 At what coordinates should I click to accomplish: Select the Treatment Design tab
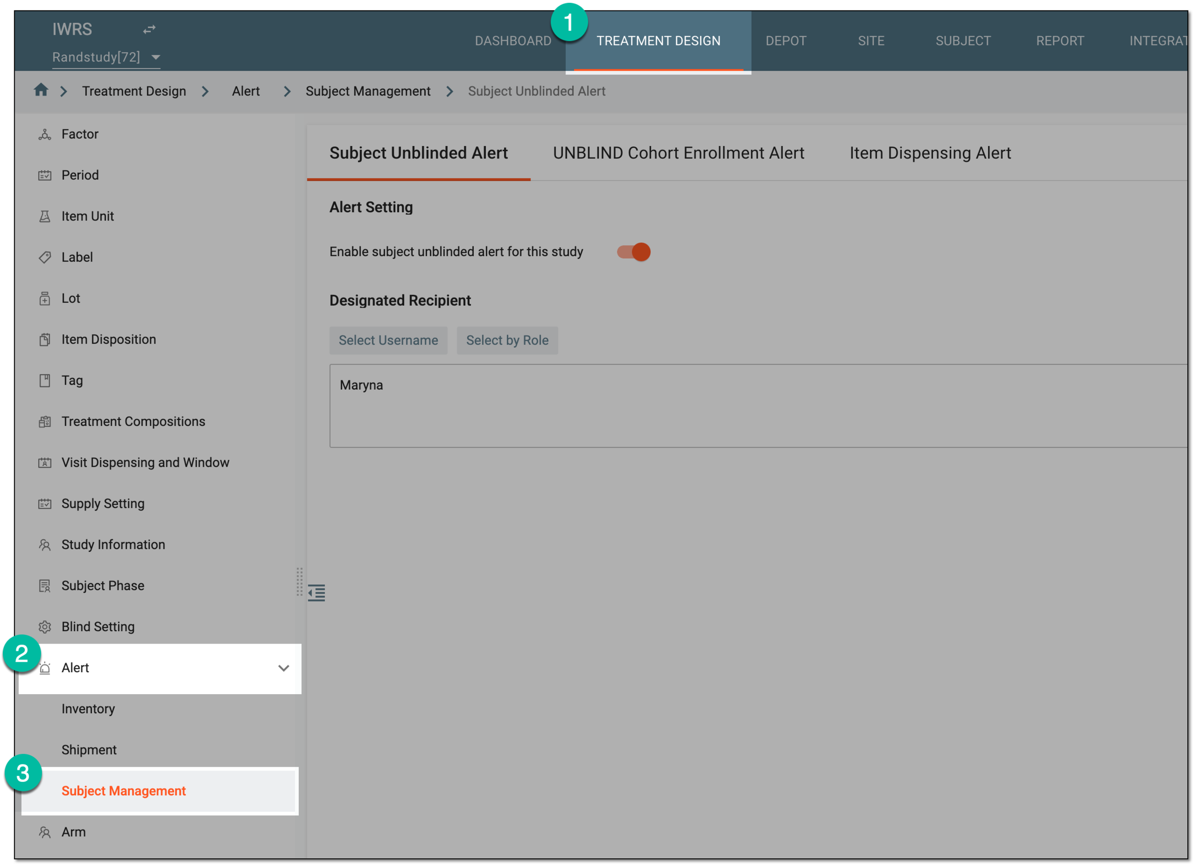[x=659, y=41]
